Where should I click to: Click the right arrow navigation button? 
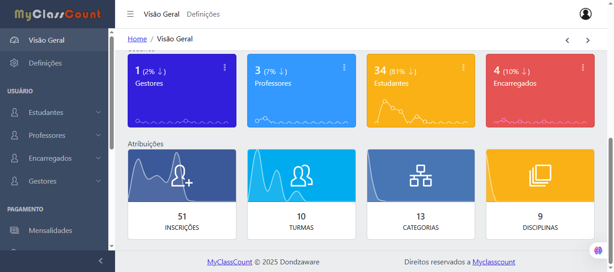[x=587, y=40]
